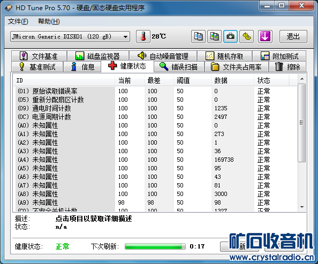Viewport: 318px width, 264px height.
Task: Click the data value 3000
Action: click(x=221, y=194)
